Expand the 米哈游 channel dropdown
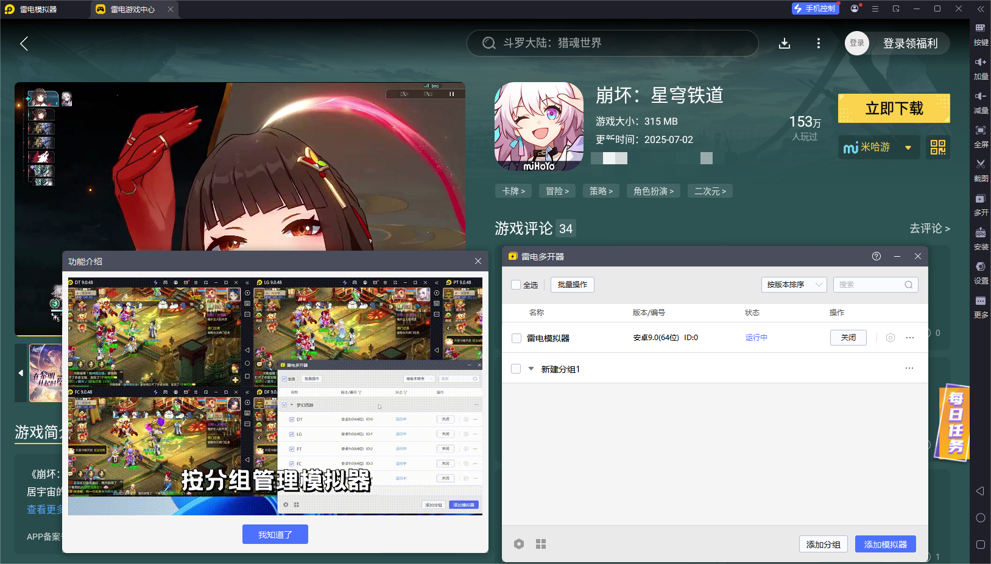This screenshot has width=991, height=564. click(x=879, y=147)
